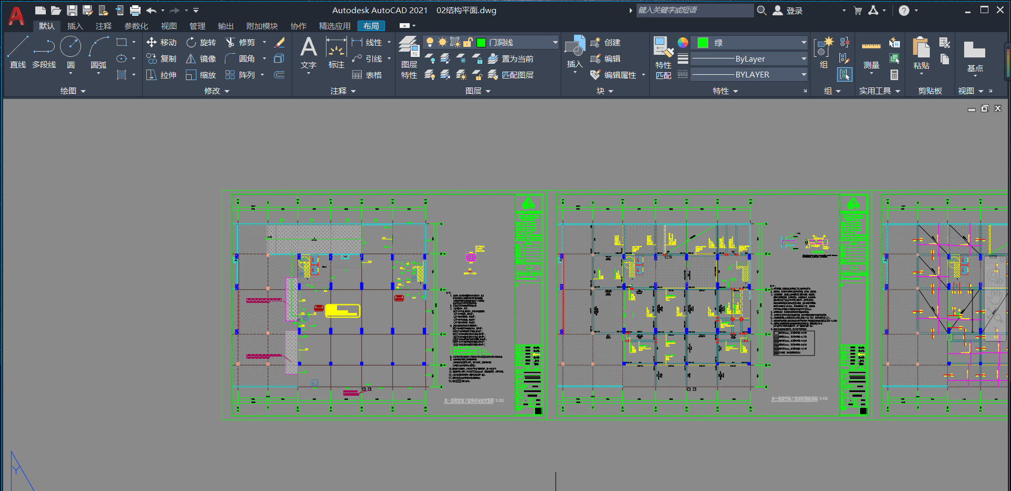The image size is (1011, 491).
Task: Toggle layer lock padlock icon
Action: [x=468, y=42]
